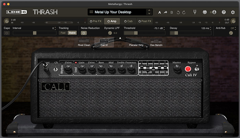This screenshot has width=240, height=138.
Task: Click the preset up/down chevron arrows
Action: click(x=149, y=12)
